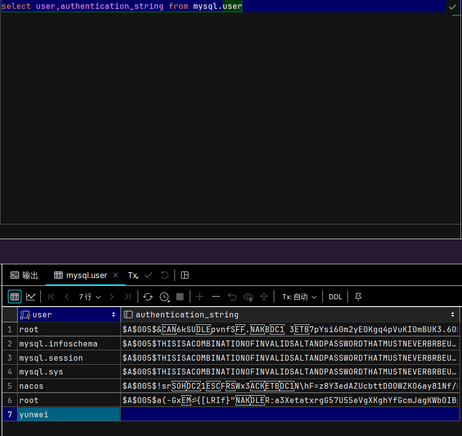Reload the query result data
This screenshot has width=462, height=436.
(x=148, y=296)
